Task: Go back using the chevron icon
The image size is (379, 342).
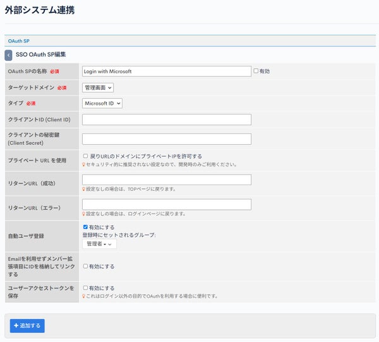Action: coord(8,56)
